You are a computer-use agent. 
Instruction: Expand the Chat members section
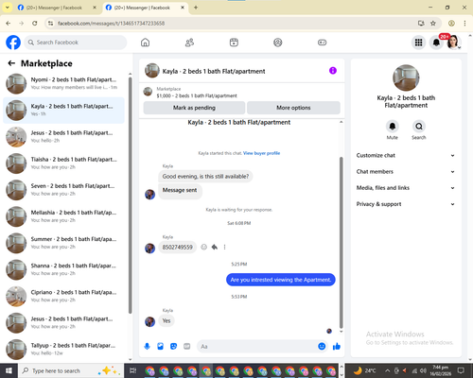406,172
